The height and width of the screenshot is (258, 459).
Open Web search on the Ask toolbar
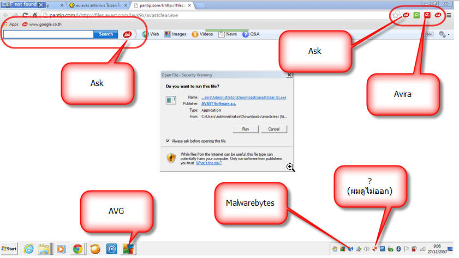tap(151, 34)
